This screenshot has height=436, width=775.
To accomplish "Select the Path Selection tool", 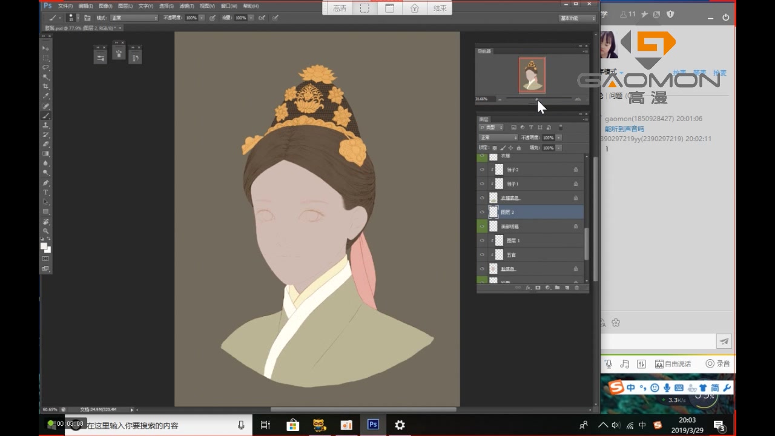I will 45,202.
